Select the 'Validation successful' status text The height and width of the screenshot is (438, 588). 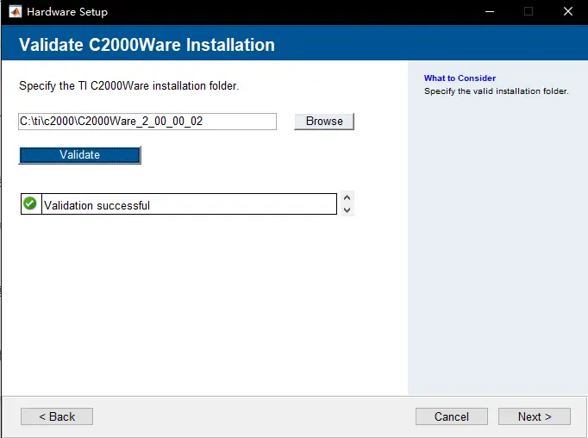click(x=97, y=205)
